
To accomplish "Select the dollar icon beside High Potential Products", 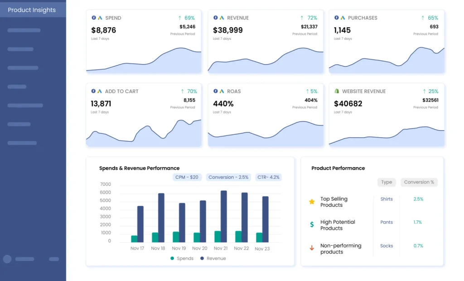I will (x=311, y=225).
